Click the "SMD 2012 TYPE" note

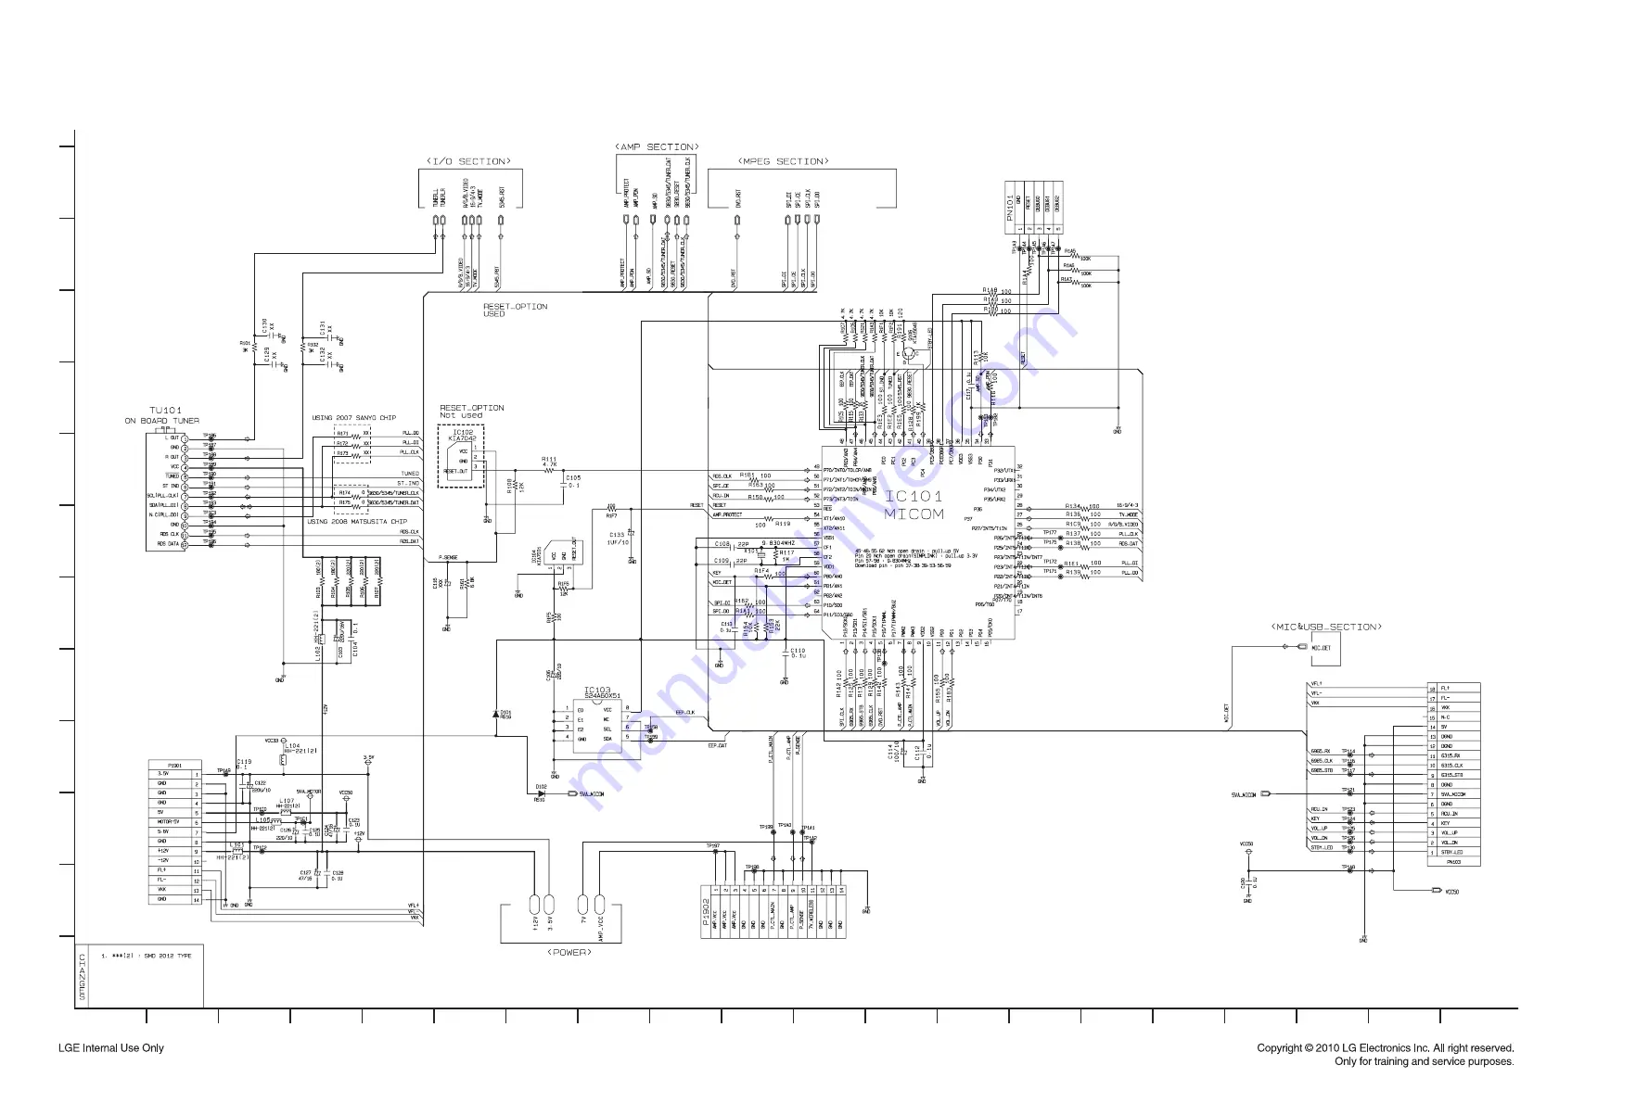pos(167,956)
